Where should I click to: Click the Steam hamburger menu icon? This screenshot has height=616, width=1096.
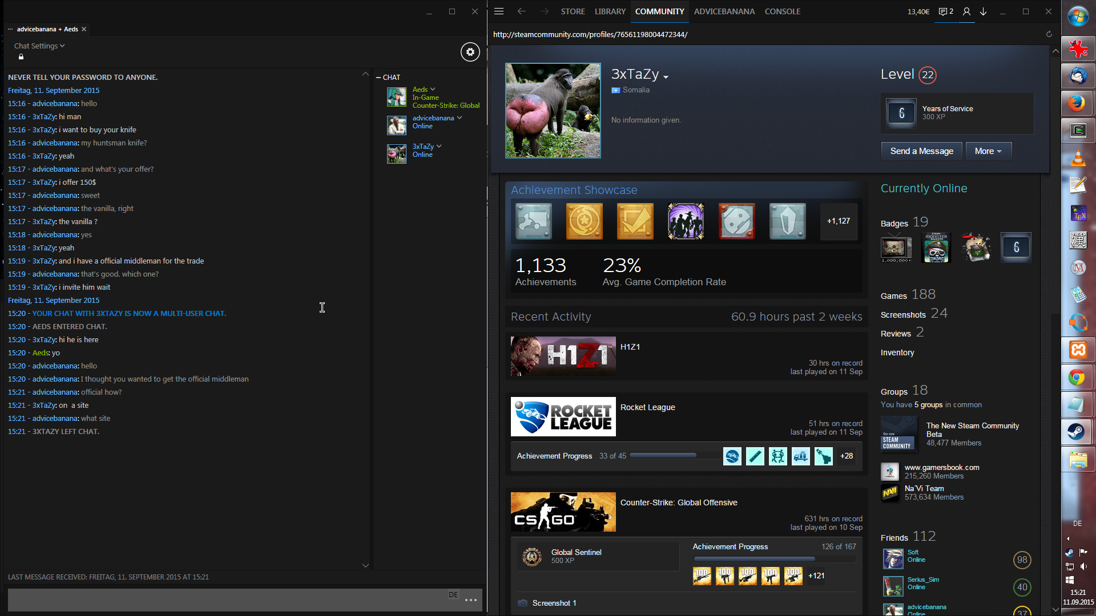coord(499,11)
